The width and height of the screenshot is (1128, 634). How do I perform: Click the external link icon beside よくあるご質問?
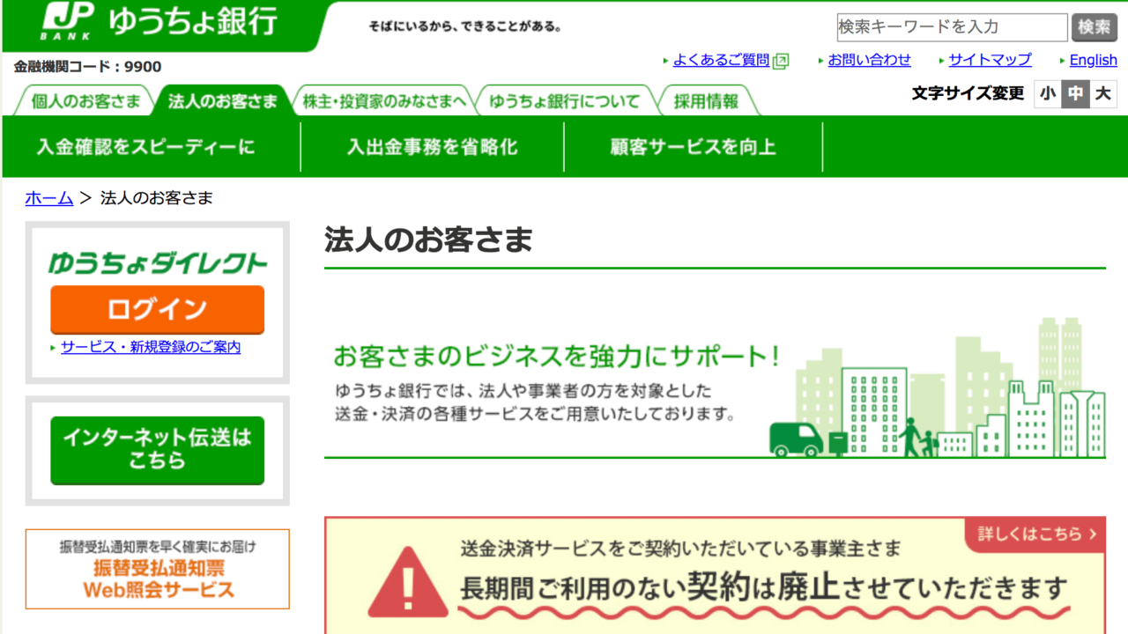[x=780, y=61]
